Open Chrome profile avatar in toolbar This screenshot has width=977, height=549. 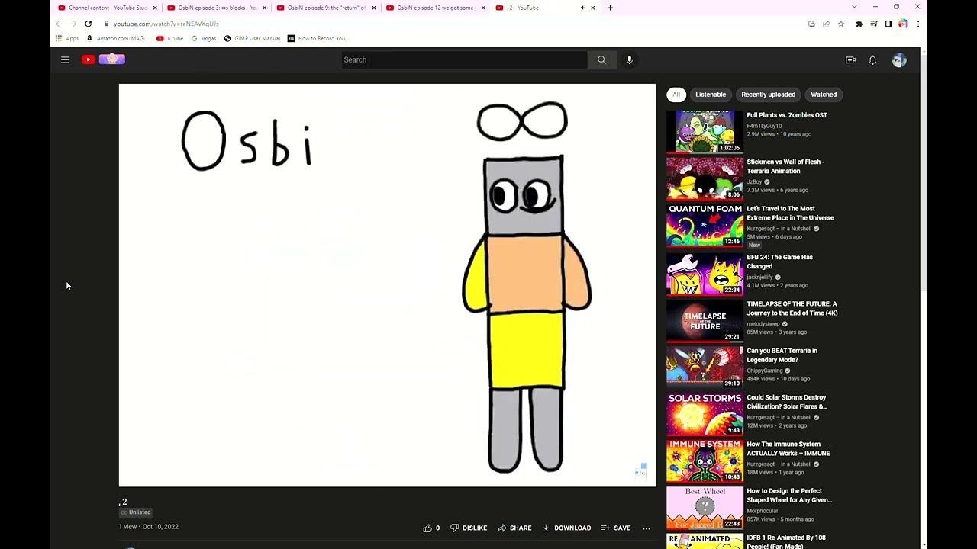click(x=903, y=24)
